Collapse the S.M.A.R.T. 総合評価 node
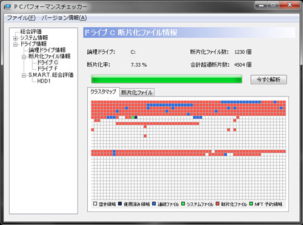 click(x=24, y=75)
